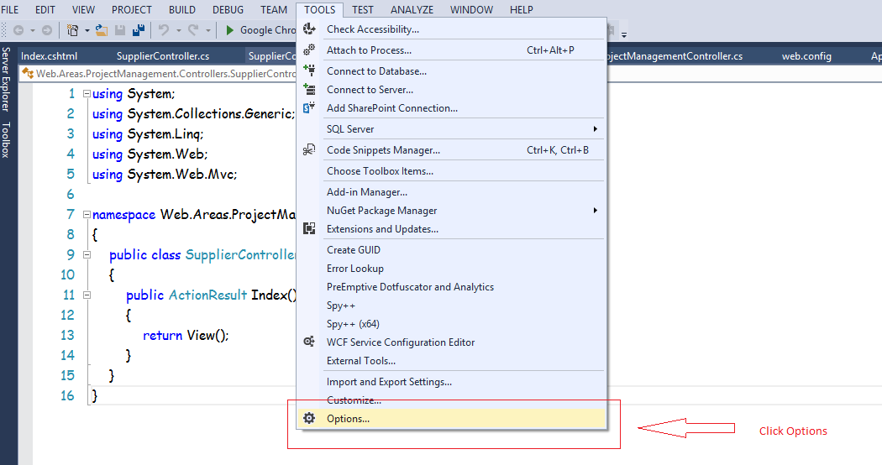Click the Check Accessibility menu icon
This screenshot has height=465, width=882.
click(309, 29)
